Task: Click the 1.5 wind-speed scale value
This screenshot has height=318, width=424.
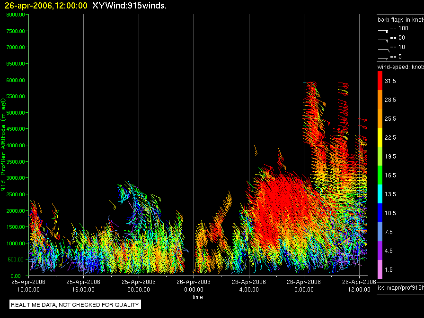Action: point(389,269)
